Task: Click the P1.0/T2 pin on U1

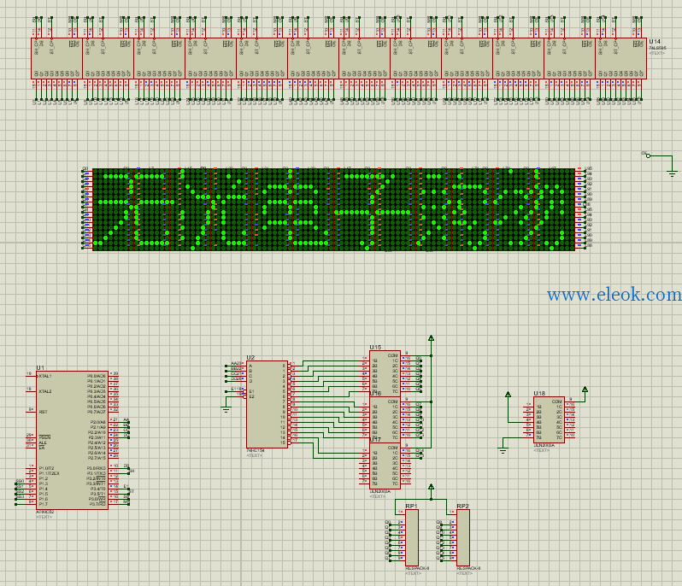Action: (46, 468)
